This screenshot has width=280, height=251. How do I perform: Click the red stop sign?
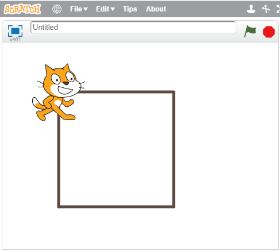269,32
